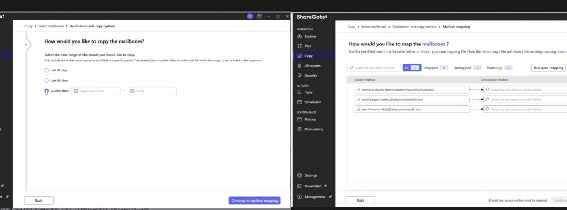The image size is (567, 210).
Task: Switch to the Unmapped filter tab
Action: tap(468, 68)
